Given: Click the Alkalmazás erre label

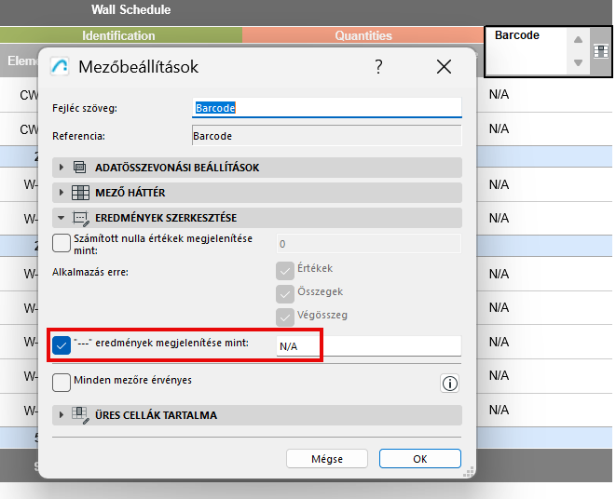Looking at the screenshot, I should tap(90, 272).
